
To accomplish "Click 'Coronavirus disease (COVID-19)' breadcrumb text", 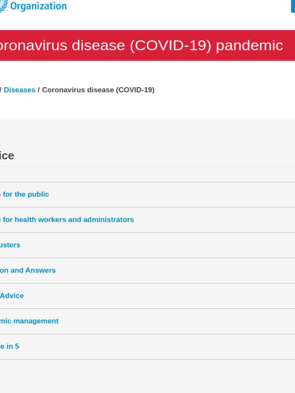I will coord(98,90).
